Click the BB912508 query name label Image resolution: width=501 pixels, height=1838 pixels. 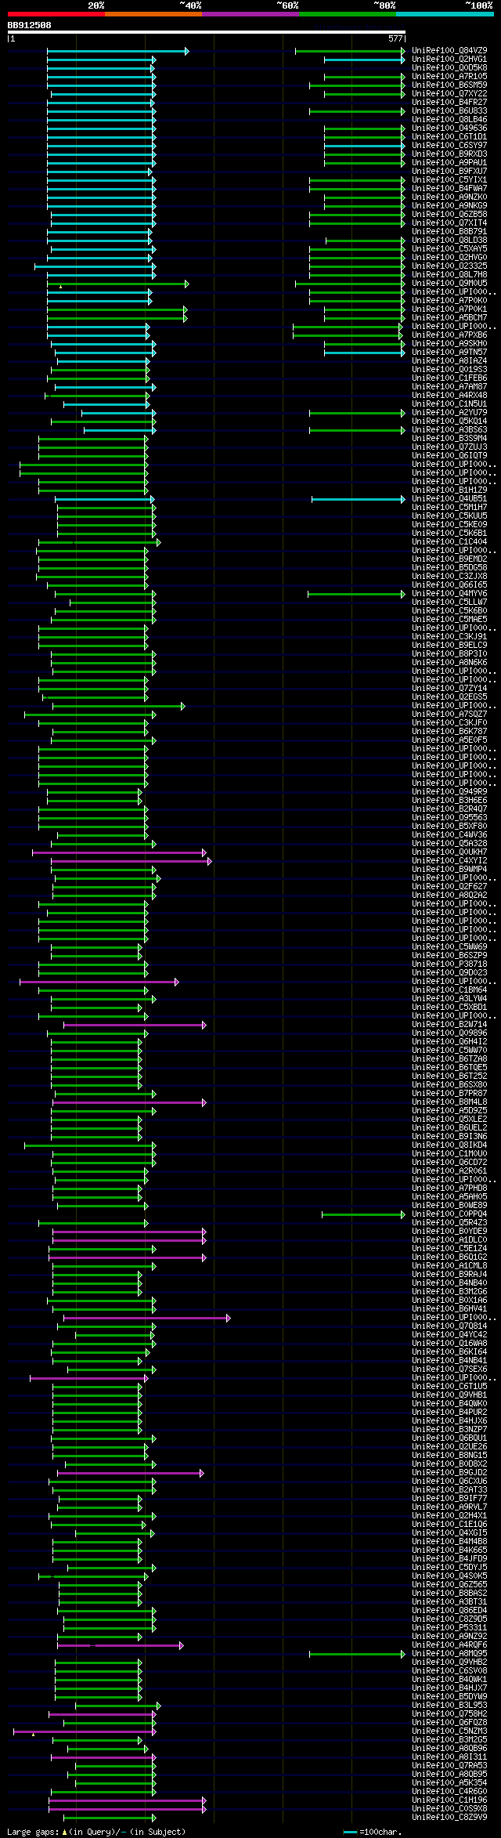29,25
